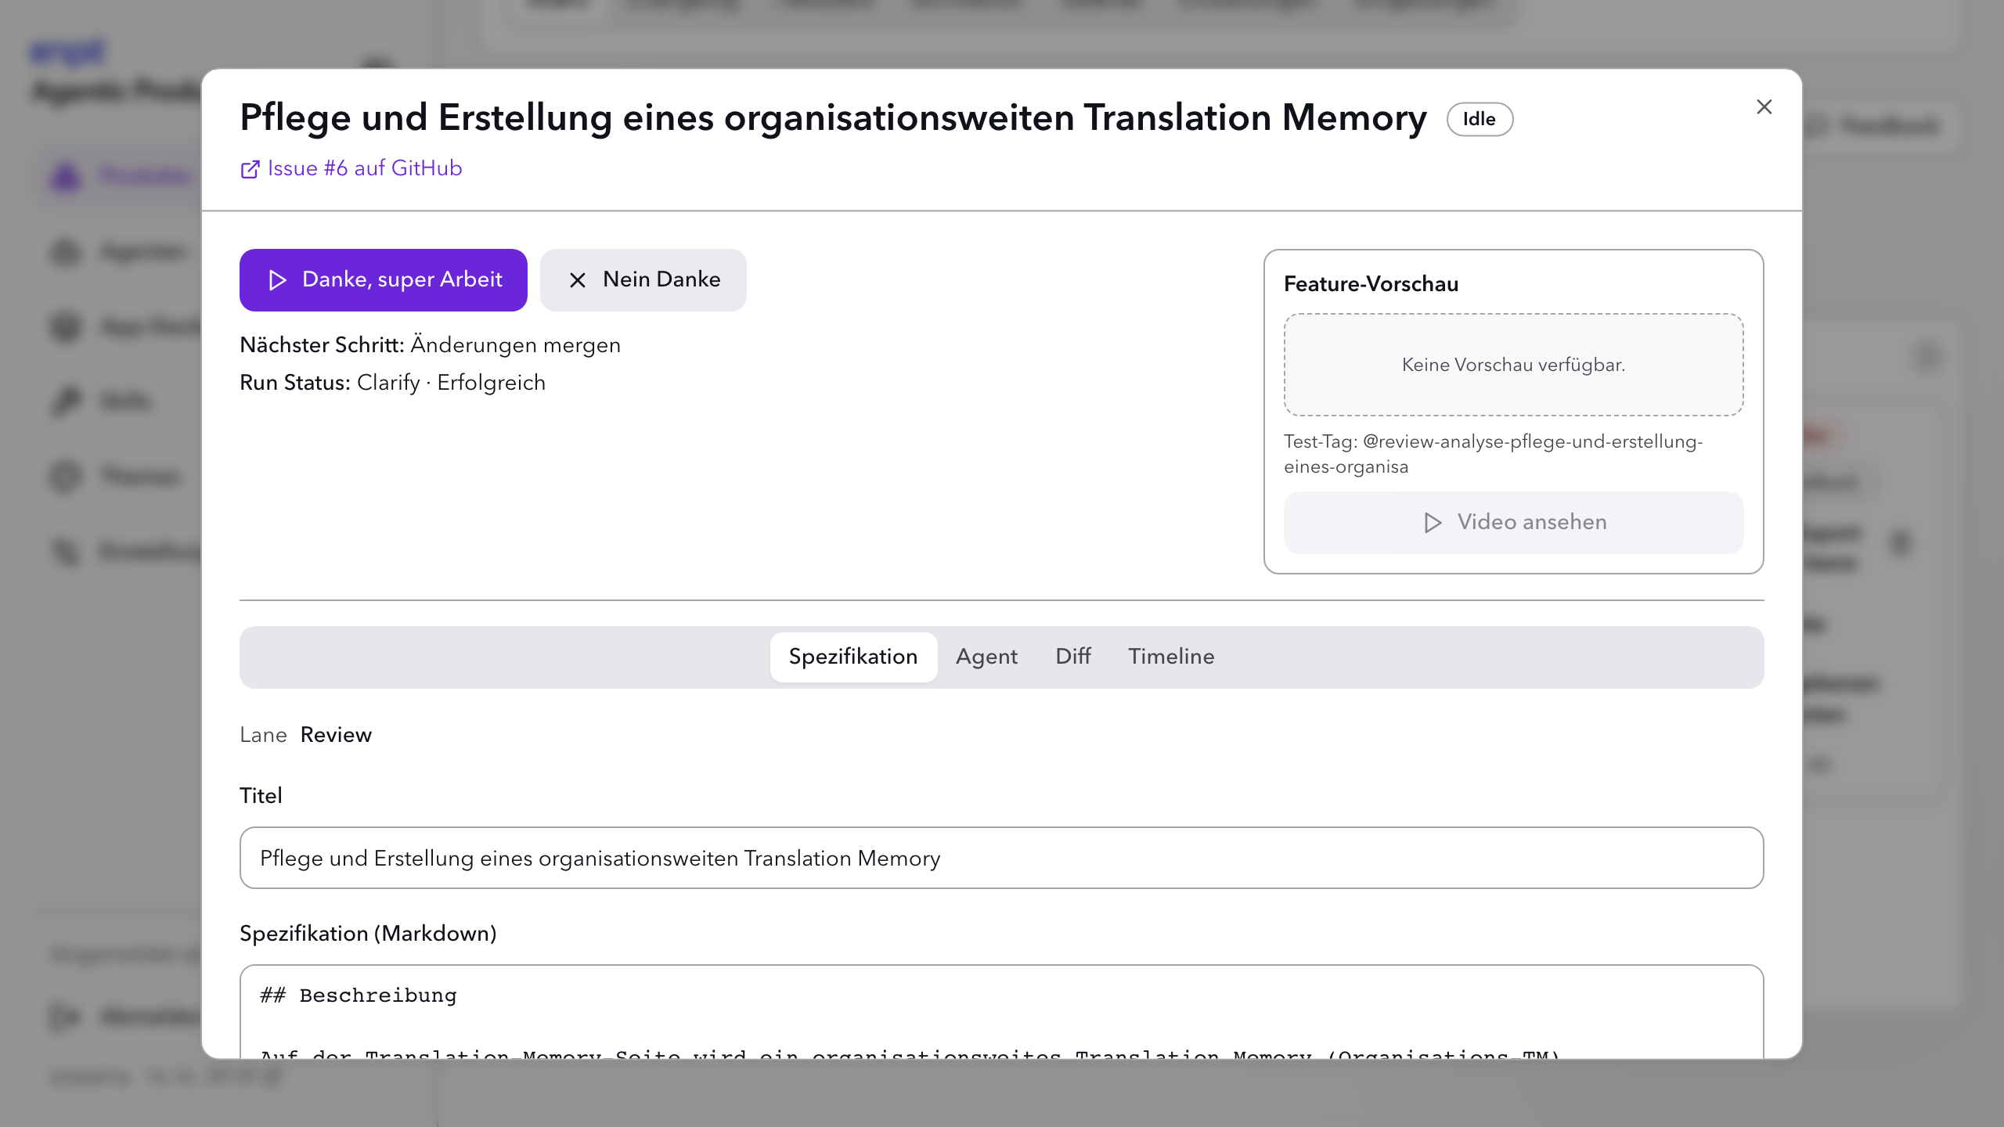Click the X icon in 'Nein Danke'

pyautogui.click(x=578, y=280)
